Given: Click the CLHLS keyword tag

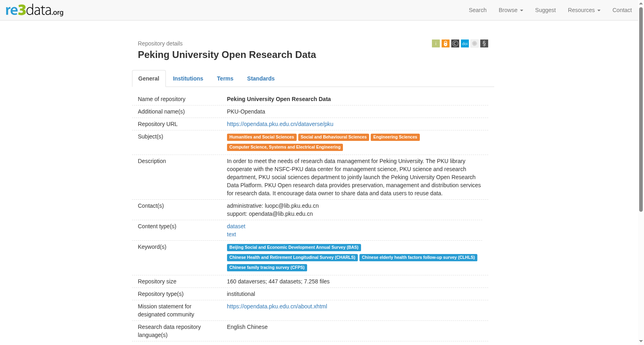Looking at the screenshot, I should pos(418,258).
